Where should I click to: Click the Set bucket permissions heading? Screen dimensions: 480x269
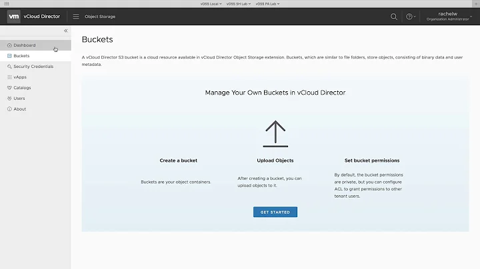tap(372, 160)
